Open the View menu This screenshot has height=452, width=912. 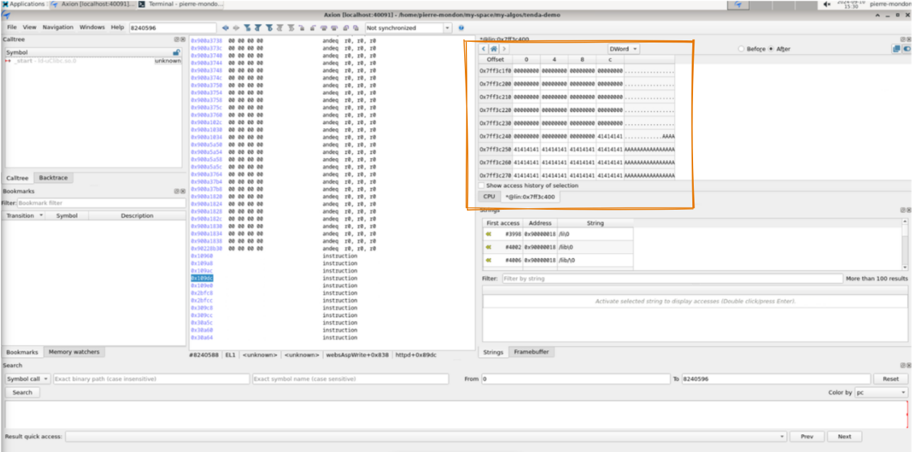[x=29, y=27]
